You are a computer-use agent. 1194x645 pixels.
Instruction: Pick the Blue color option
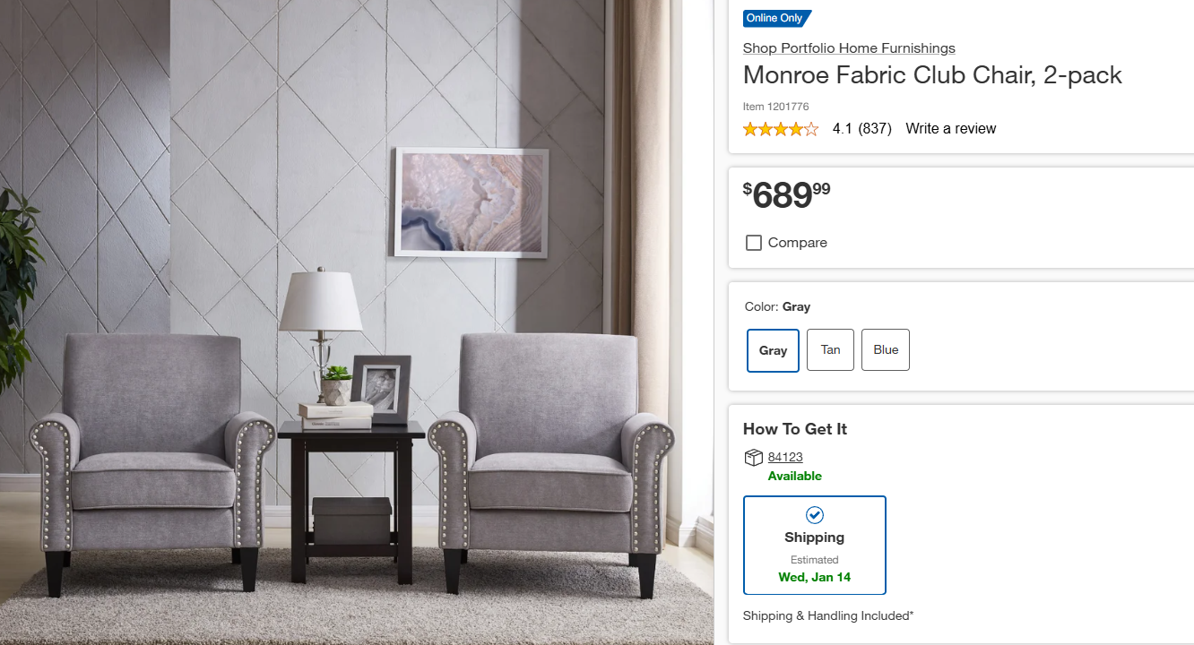click(886, 349)
